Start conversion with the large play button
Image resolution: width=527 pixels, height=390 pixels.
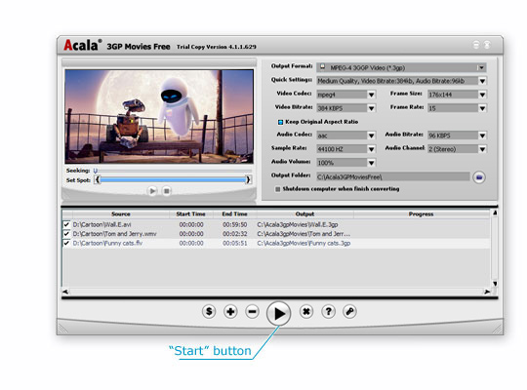278,313
